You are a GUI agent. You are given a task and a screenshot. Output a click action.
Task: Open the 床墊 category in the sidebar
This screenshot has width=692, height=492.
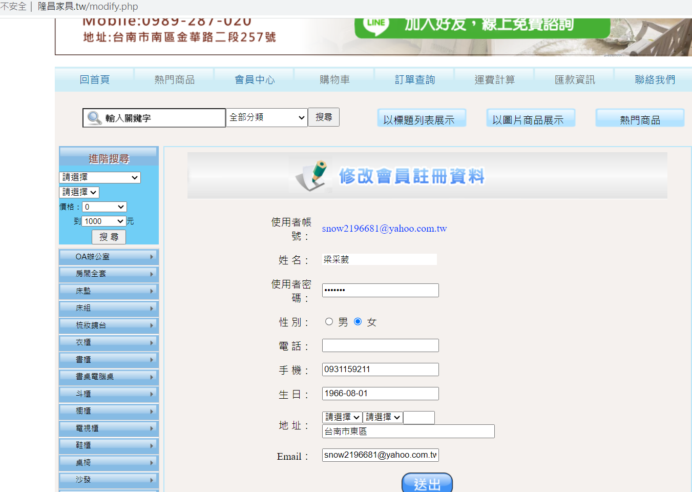pyautogui.click(x=109, y=291)
